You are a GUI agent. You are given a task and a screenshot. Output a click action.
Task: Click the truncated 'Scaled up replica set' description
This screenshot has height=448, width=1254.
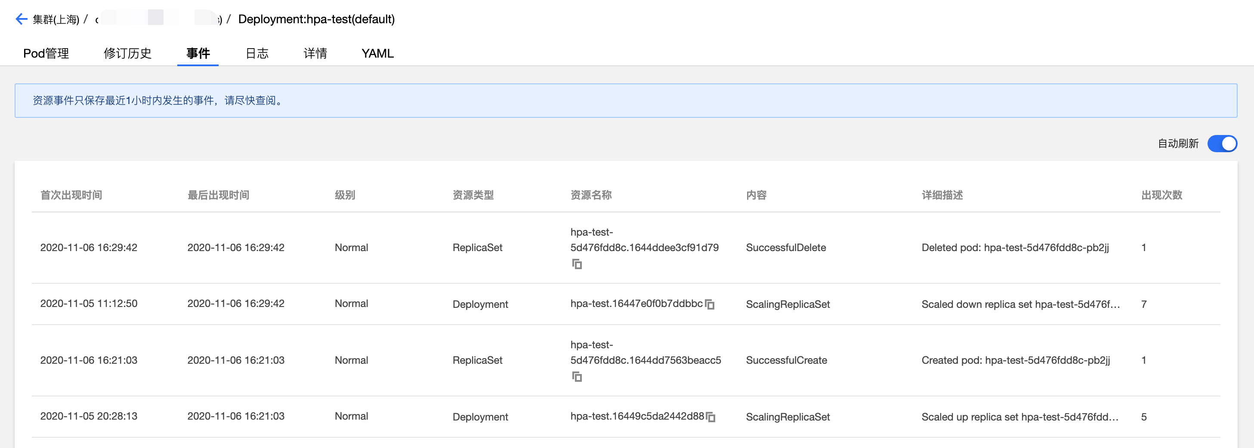[1019, 417]
